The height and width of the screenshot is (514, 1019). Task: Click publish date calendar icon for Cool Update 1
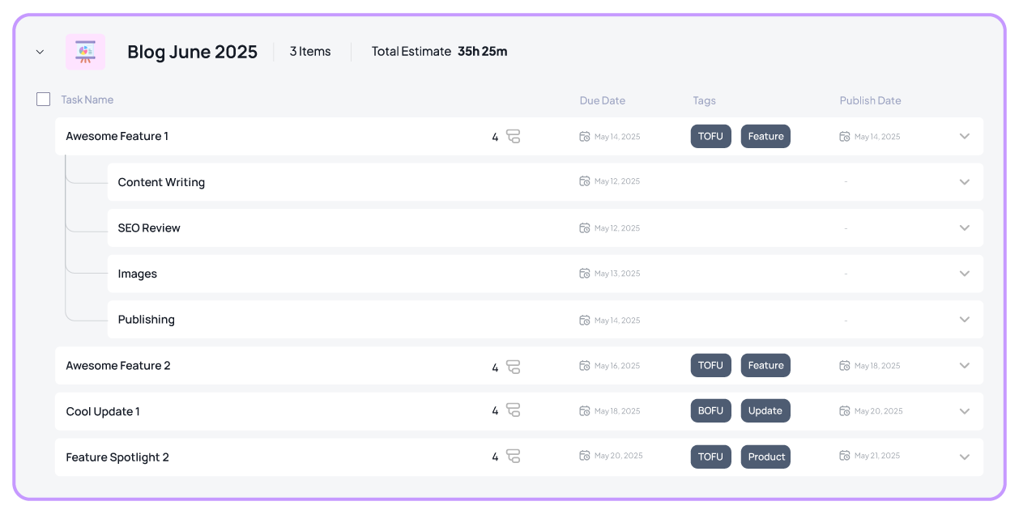tap(845, 411)
